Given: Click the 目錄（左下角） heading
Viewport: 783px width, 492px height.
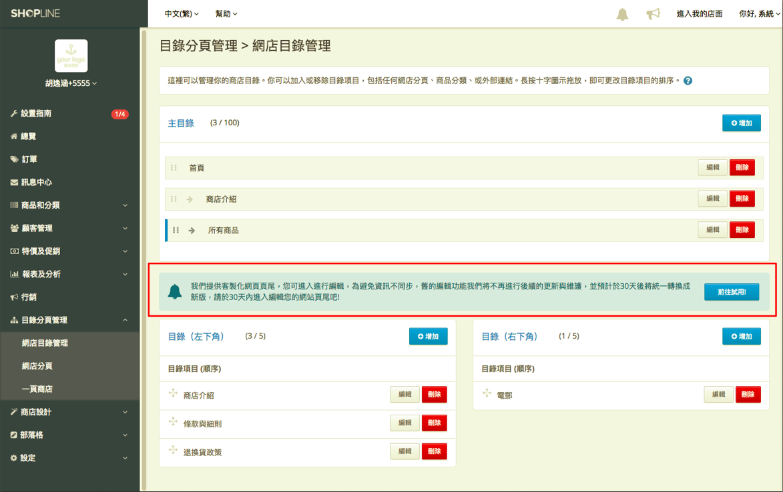Looking at the screenshot, I should coord(196,337).
